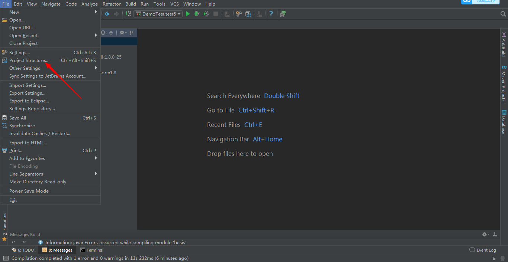The width and height of the screenshot is (508, 262).
Task: Click the grayed Forward navigation arrow
Action: 116,14
